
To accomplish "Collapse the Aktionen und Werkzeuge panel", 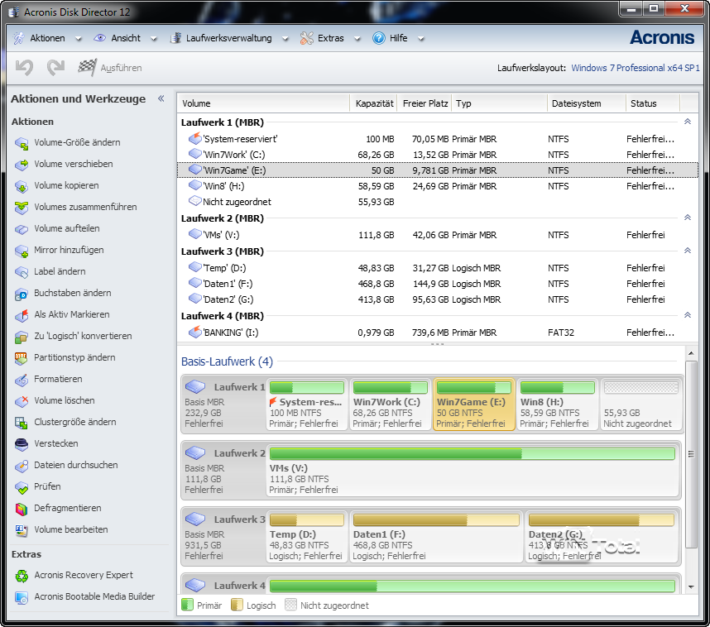I will coord(161,98).
